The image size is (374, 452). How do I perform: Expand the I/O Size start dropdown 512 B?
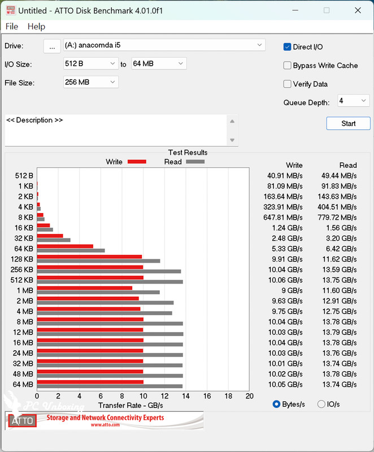click(x=91, y=63)
